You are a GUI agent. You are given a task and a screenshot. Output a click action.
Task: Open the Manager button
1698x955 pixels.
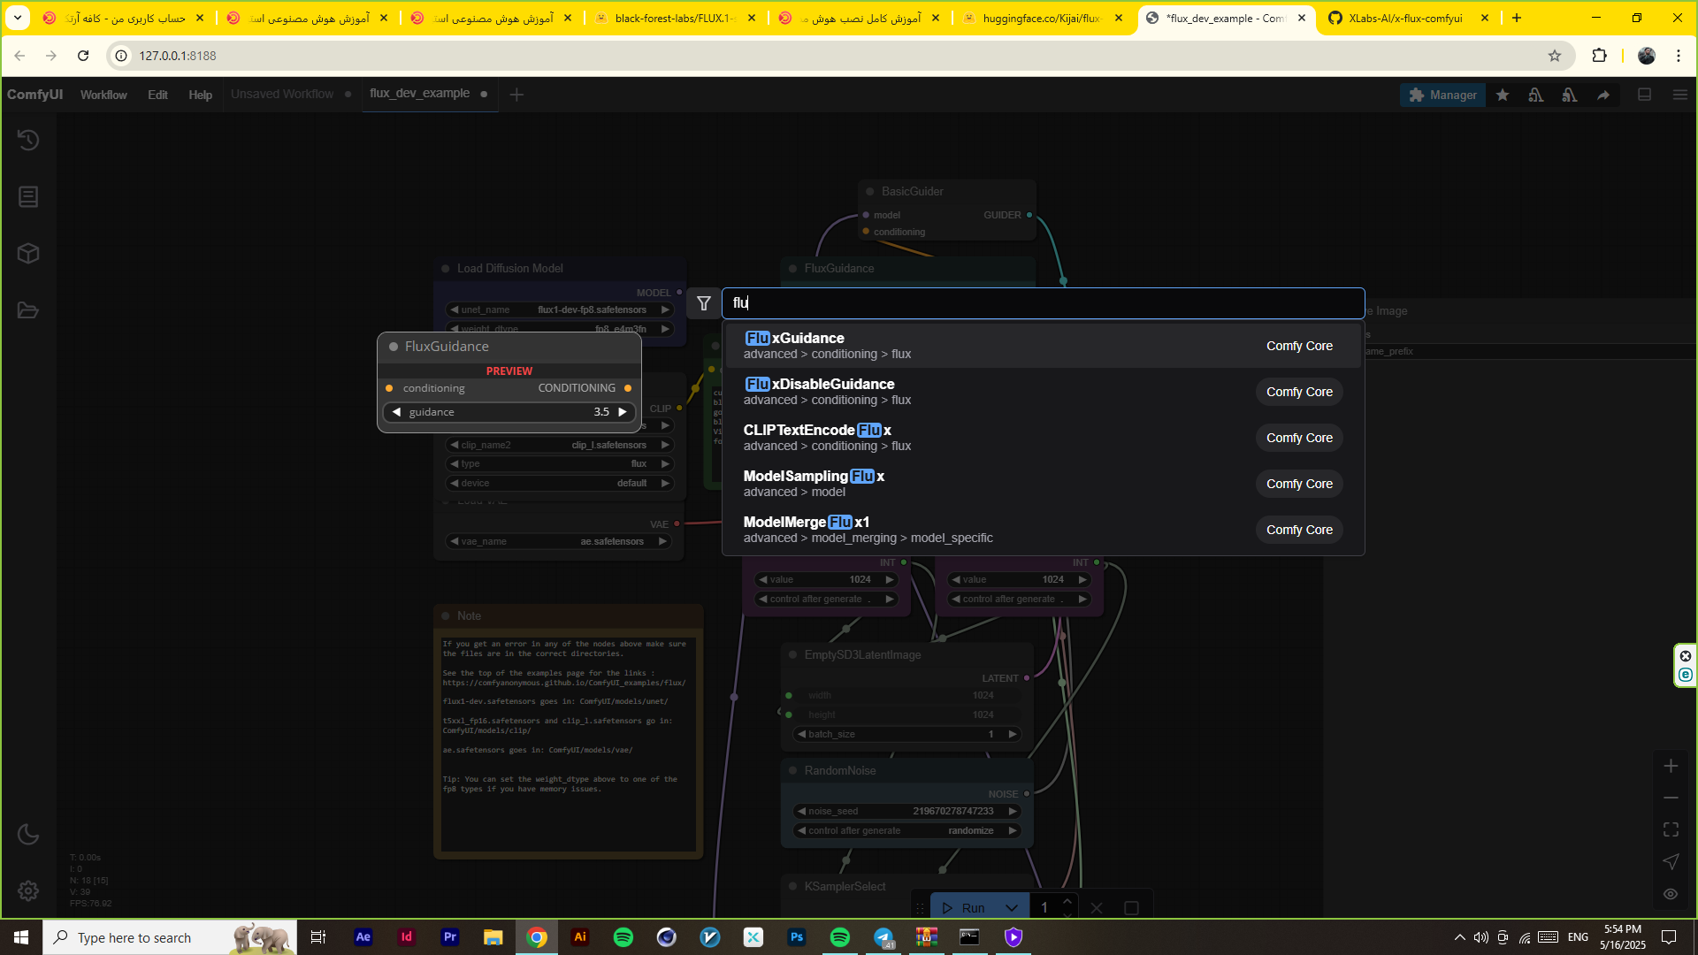[1443, 95]
